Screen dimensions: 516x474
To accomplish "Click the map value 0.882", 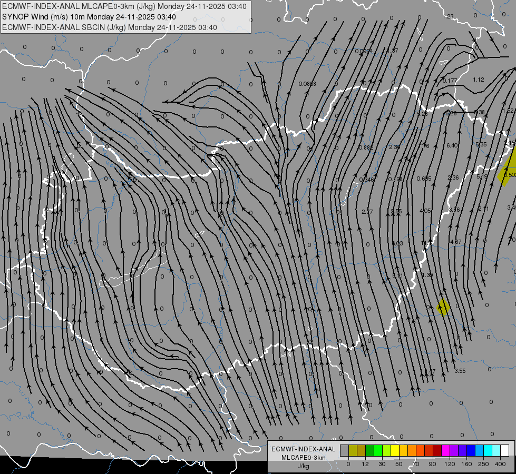I will (366, 147).
